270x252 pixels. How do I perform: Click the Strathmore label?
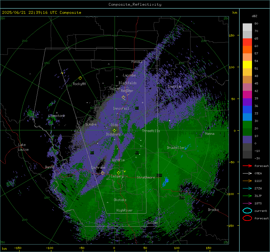click(146, 177)
